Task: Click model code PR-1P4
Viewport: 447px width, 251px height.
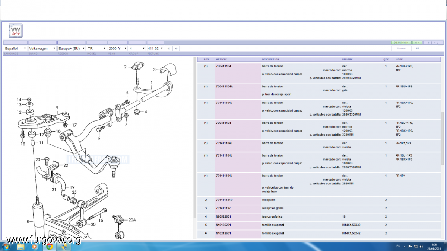Action: point(400,176)
